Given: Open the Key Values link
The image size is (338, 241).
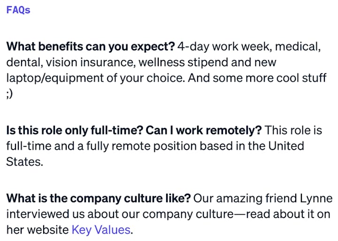Looking at the screenshot, I should [100, 230].
